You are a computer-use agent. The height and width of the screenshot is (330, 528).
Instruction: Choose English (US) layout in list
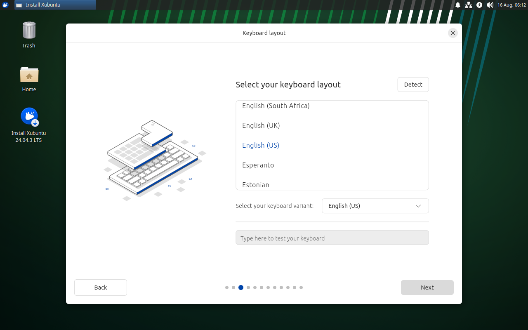tap(332, 145)
